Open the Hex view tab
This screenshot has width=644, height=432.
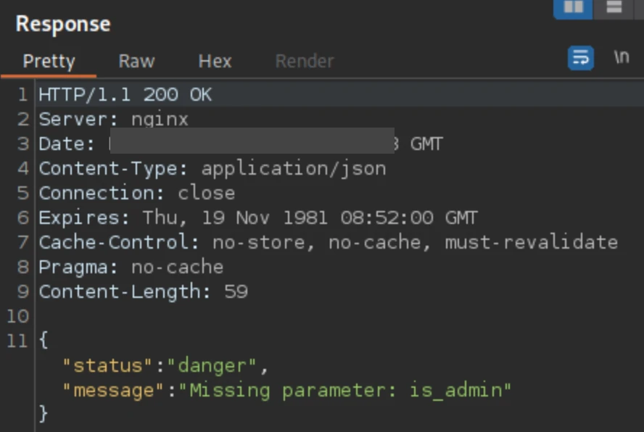tap(215, 62)
